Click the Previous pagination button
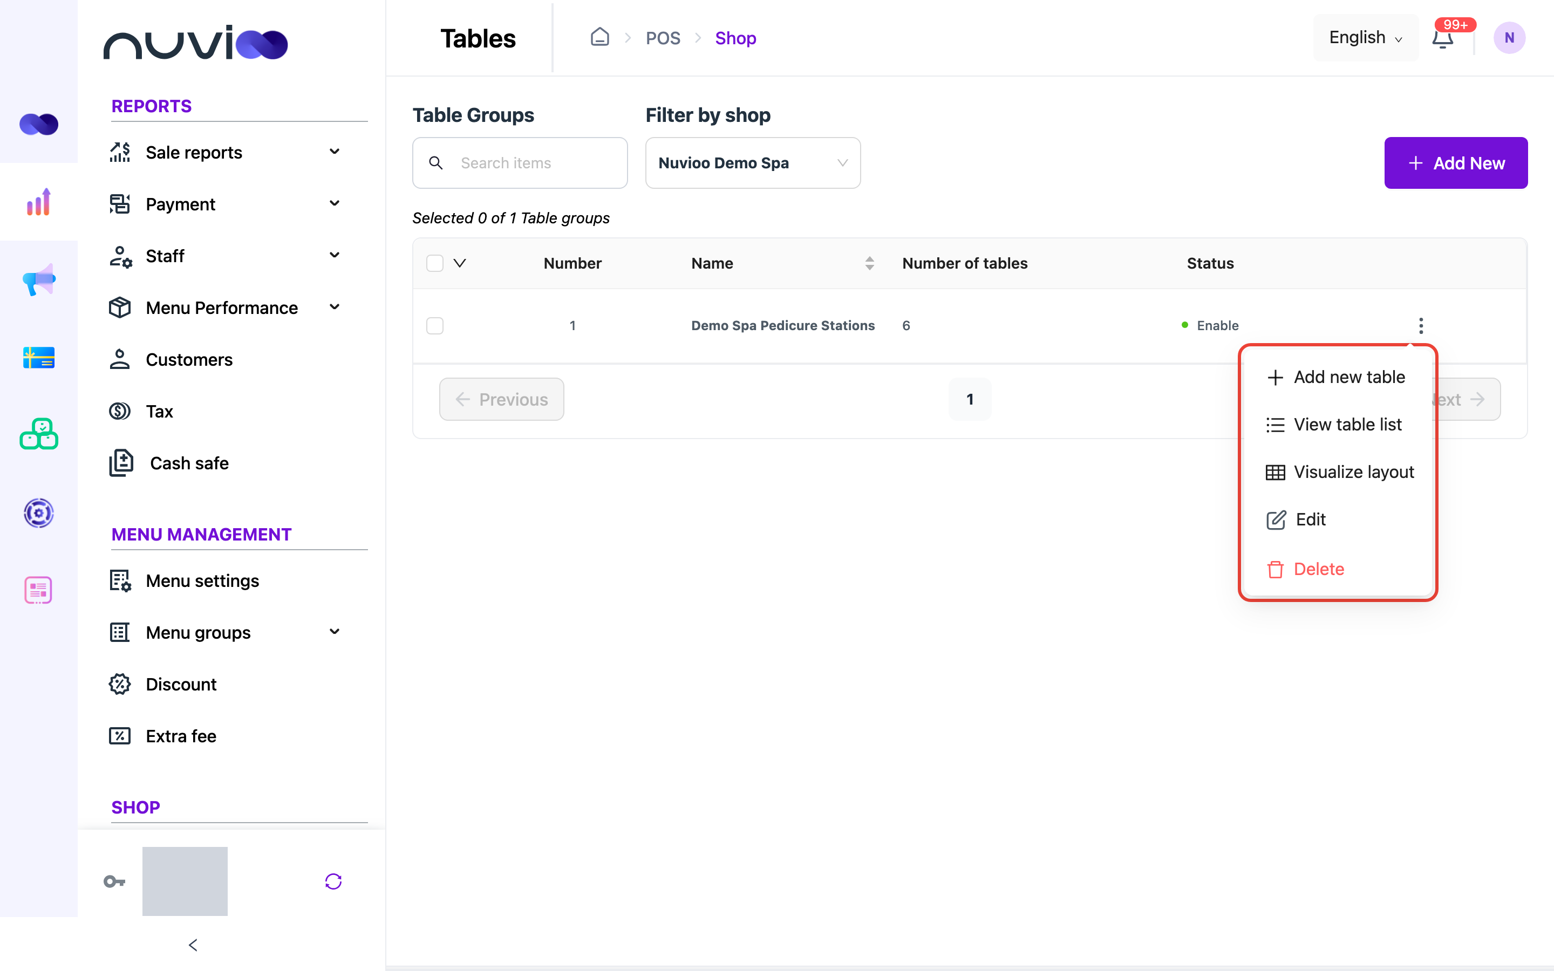 (501, 399)
